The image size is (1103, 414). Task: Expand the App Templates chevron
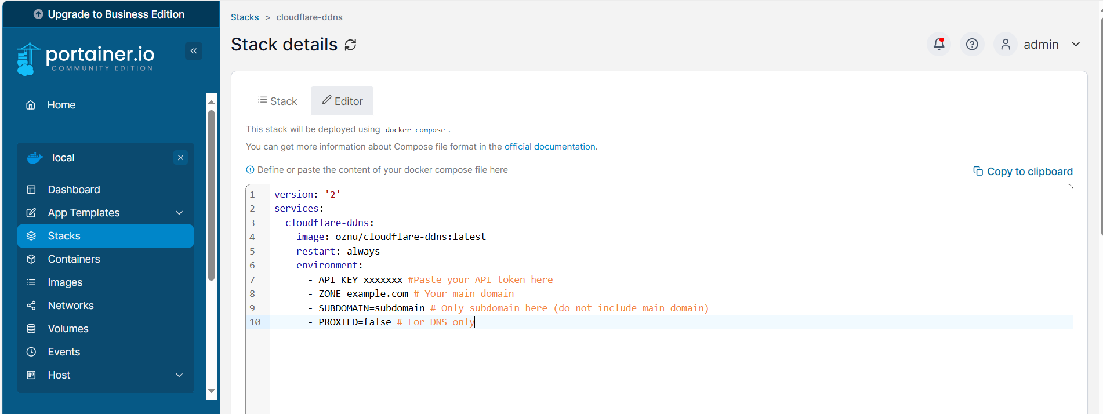point(179,213)
